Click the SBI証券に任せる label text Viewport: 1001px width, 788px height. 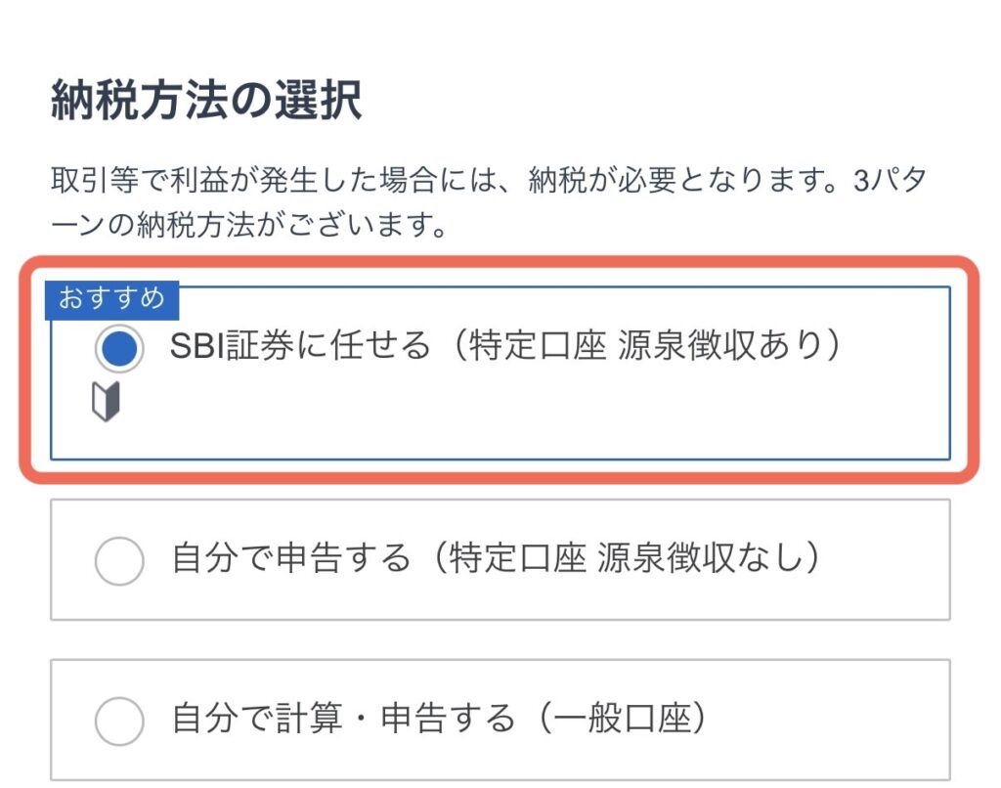300,347
